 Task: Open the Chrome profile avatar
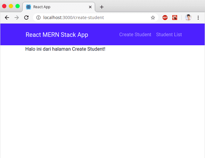click(x=188, y=18)
